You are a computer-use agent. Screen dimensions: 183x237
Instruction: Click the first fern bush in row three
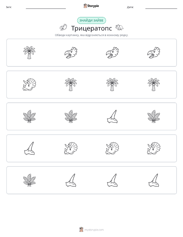tap(29, 116)
